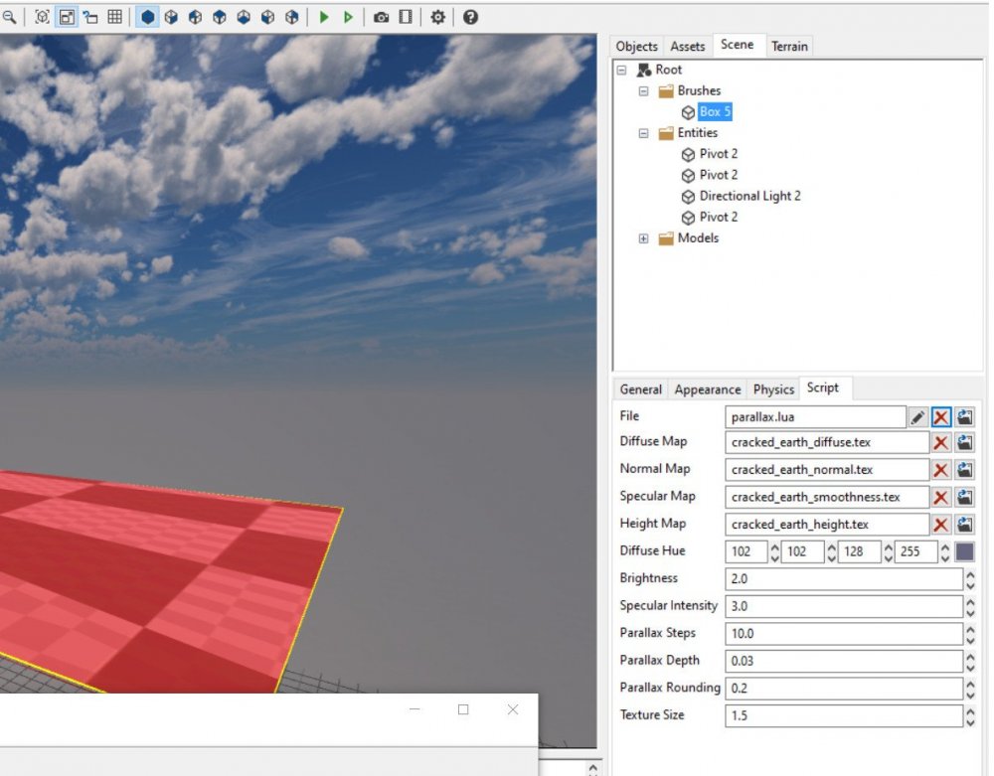Toggle the grid display toolbar button
This screenshot has height=776, width=994.
click(x=115, y=17)
